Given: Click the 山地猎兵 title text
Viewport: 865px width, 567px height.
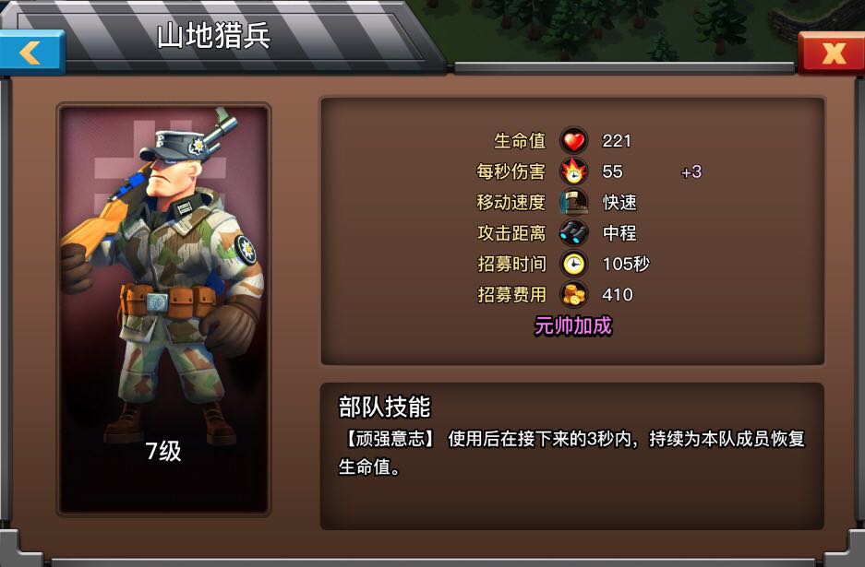Looking at the screenshot, I should (214, 36).
